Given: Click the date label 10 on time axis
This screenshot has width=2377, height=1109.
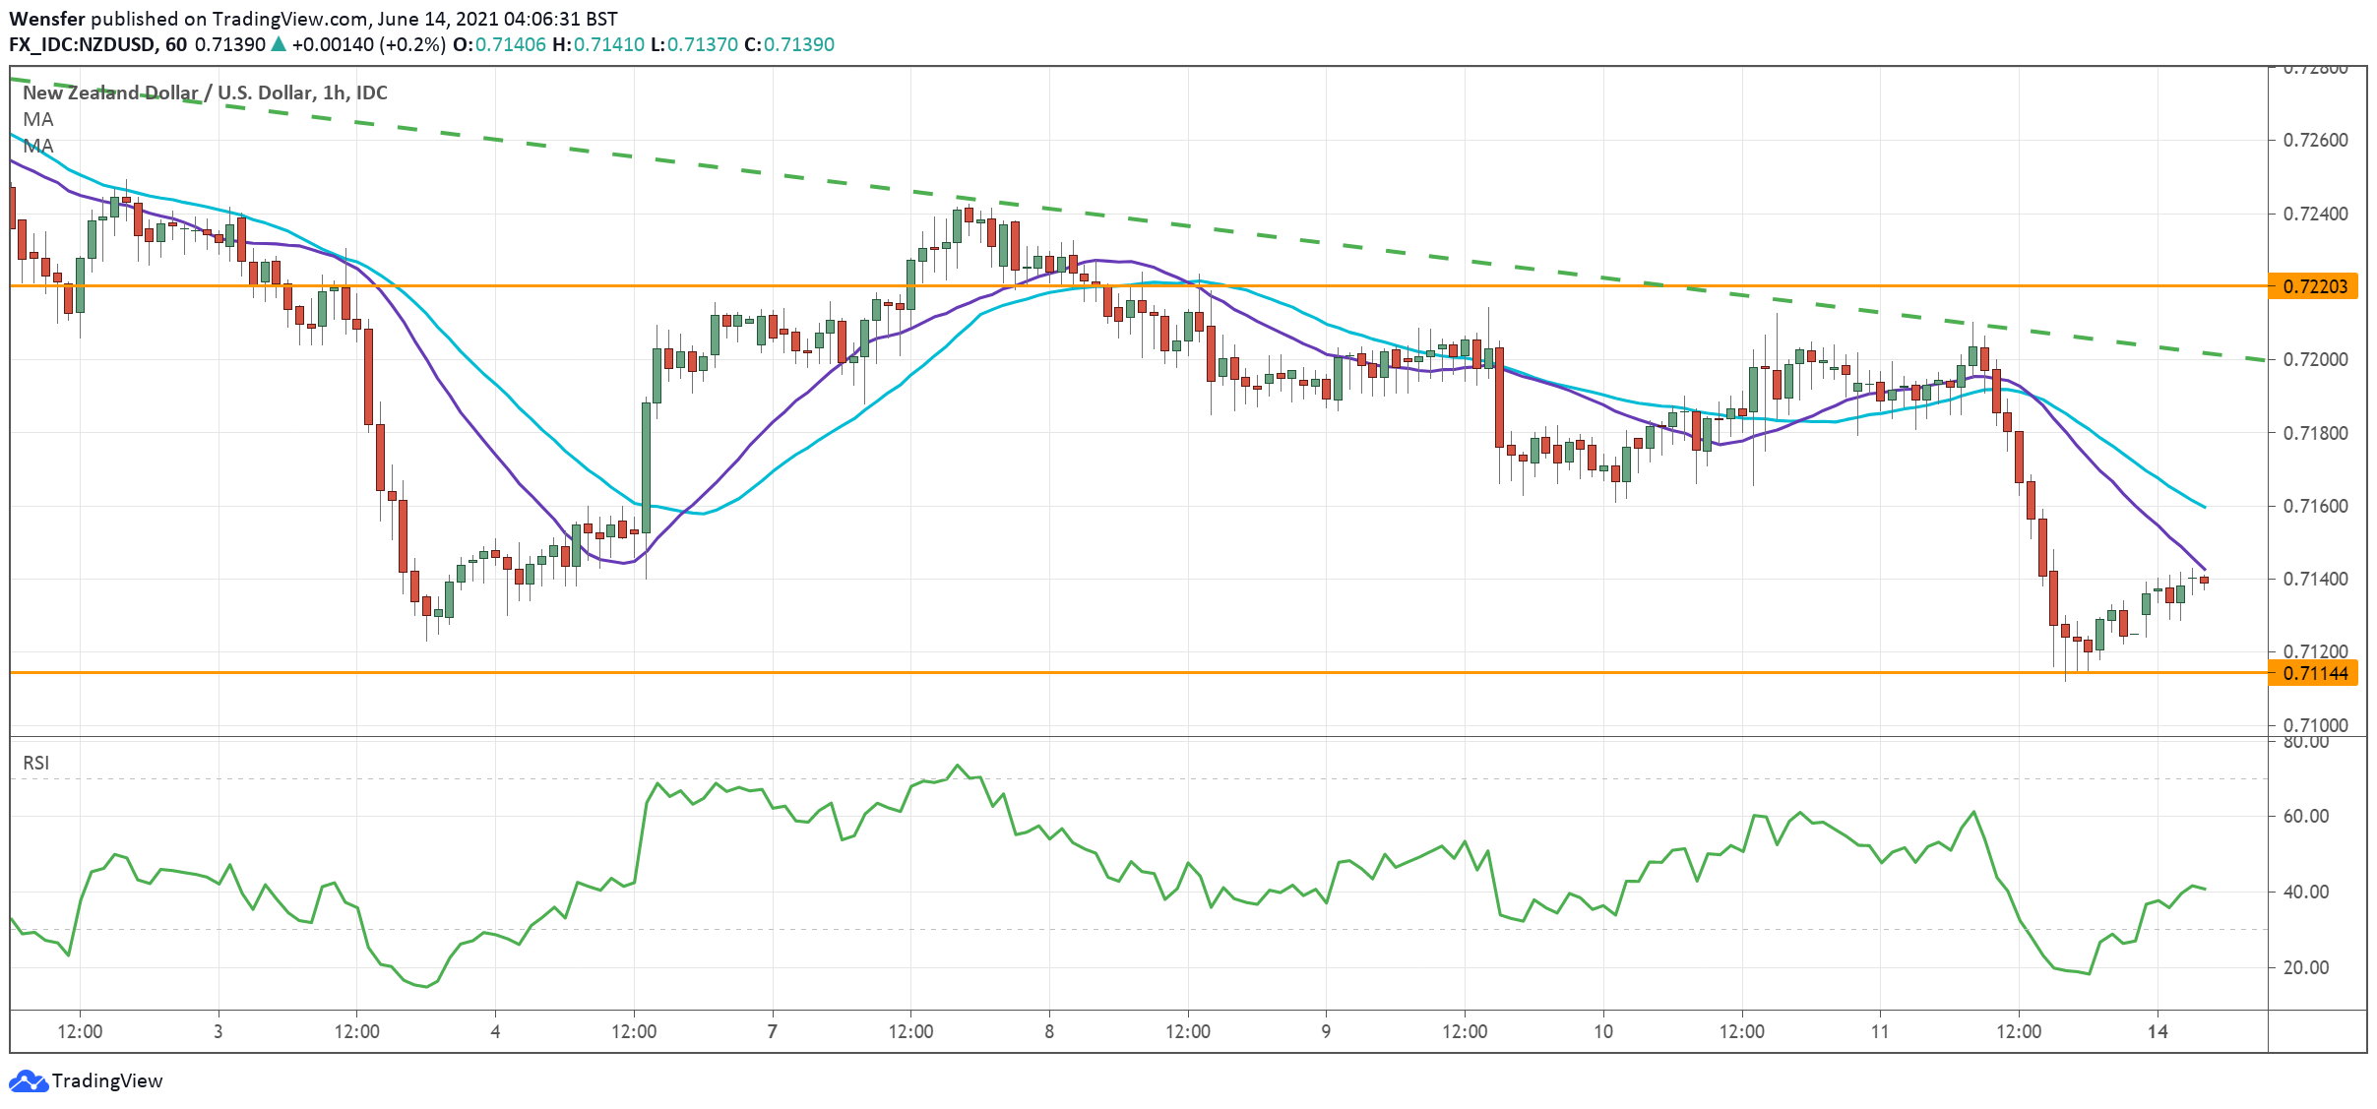Looking at the screenshot, I should [1603, 1031].
